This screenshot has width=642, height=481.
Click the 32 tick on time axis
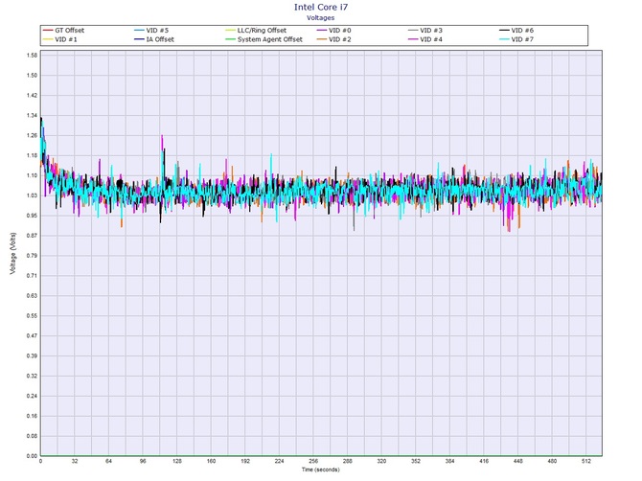pos(75,461)
